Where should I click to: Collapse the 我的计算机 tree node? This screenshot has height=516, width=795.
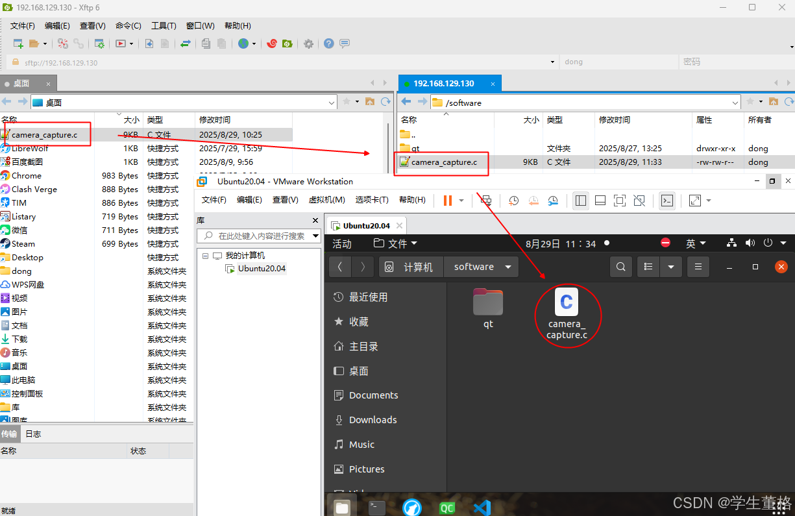click(x=205, y=256)
